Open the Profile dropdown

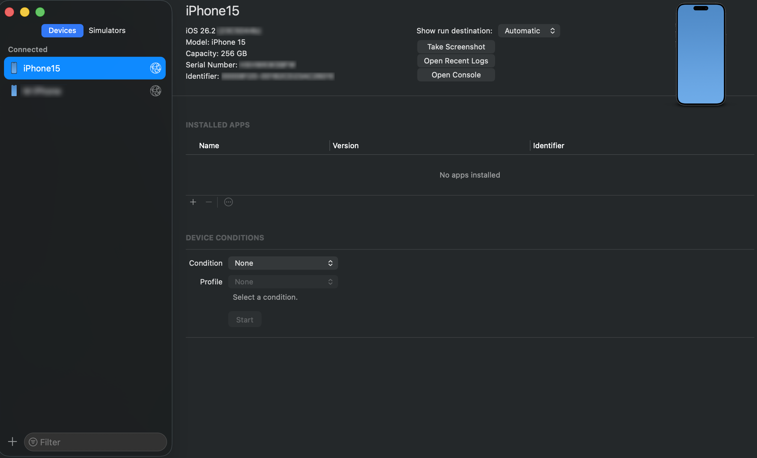pos(283,281)
